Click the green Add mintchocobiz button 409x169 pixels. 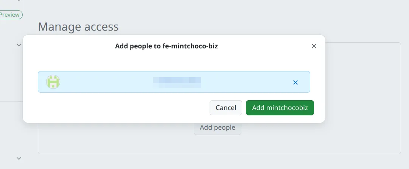tap(280, 108)
